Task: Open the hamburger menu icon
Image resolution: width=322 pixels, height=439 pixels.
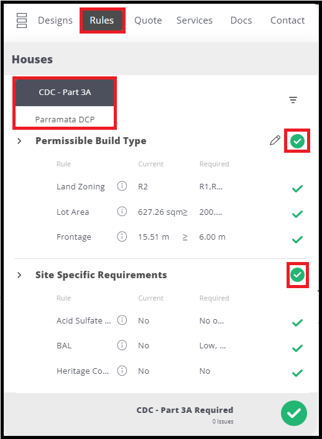Action: pyautogui.click(x=22, y=20)
